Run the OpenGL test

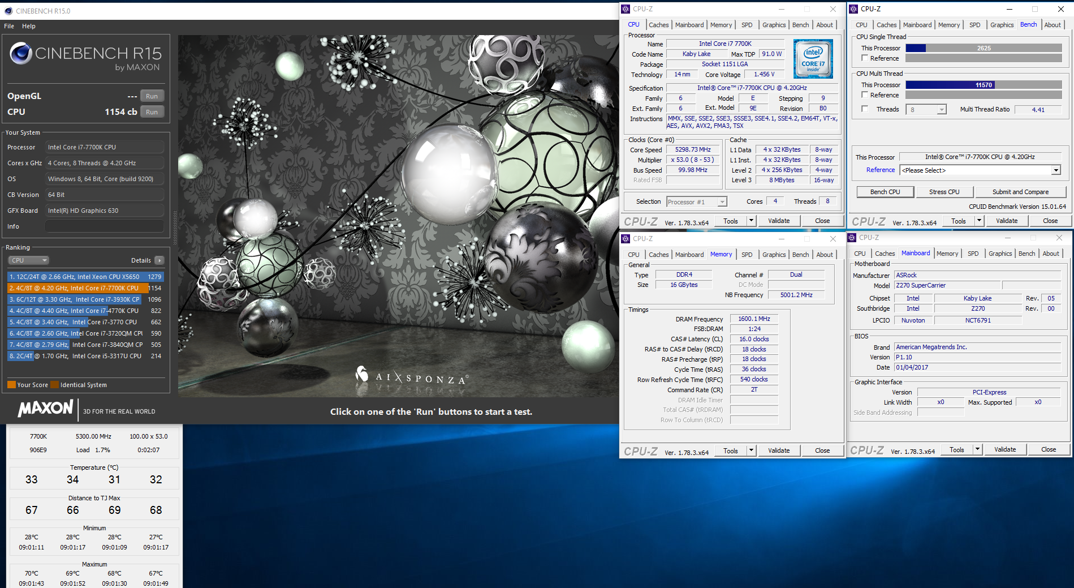tap(152, 96)
